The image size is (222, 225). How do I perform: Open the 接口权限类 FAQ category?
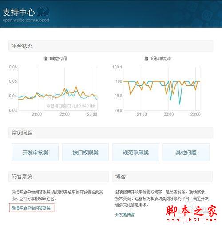[x=85, y=152]
